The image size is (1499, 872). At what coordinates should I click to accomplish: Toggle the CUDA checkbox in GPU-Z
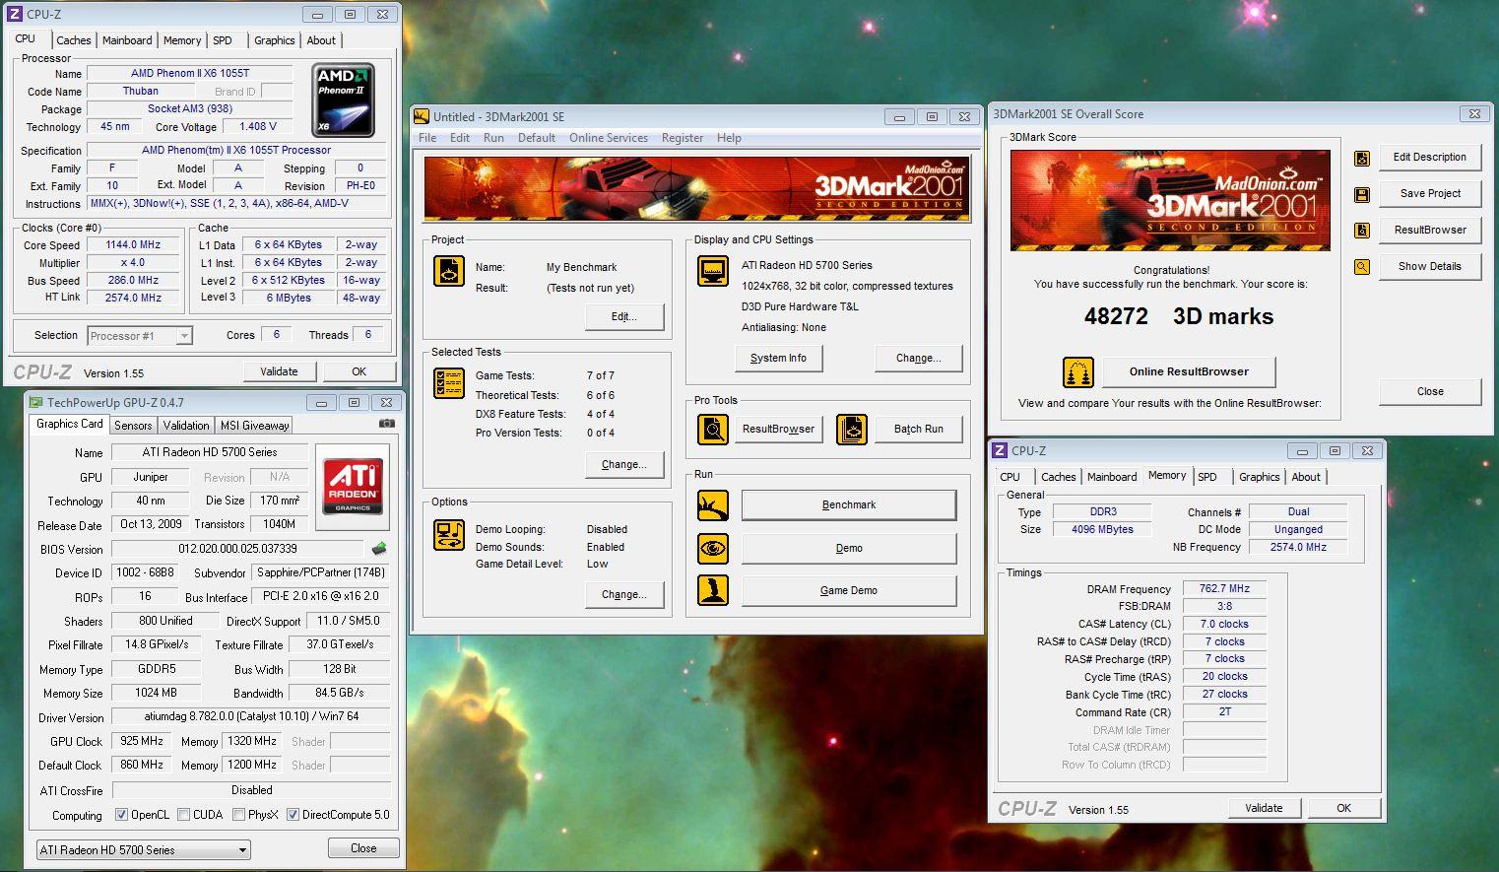point(184,815)
